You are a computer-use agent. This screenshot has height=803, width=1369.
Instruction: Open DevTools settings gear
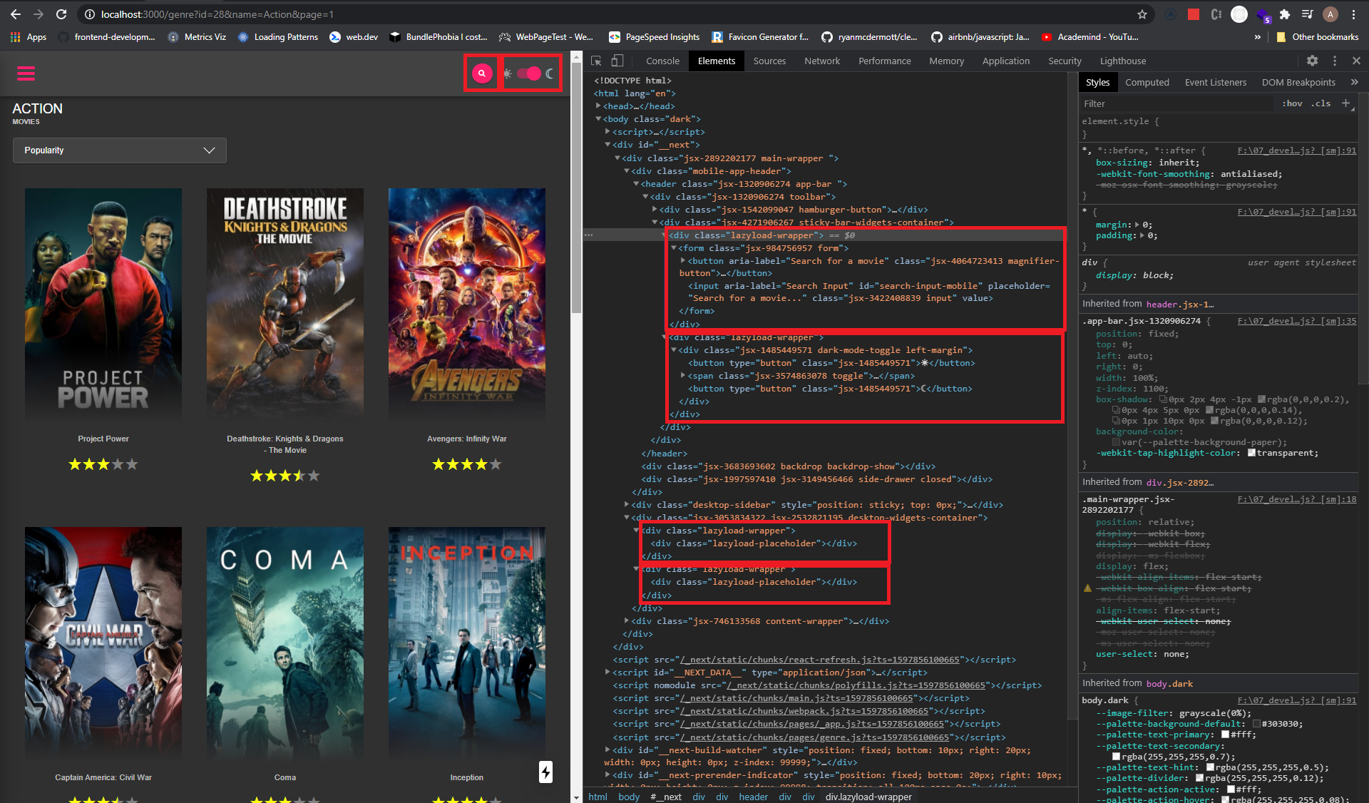tap(1312, 61)
